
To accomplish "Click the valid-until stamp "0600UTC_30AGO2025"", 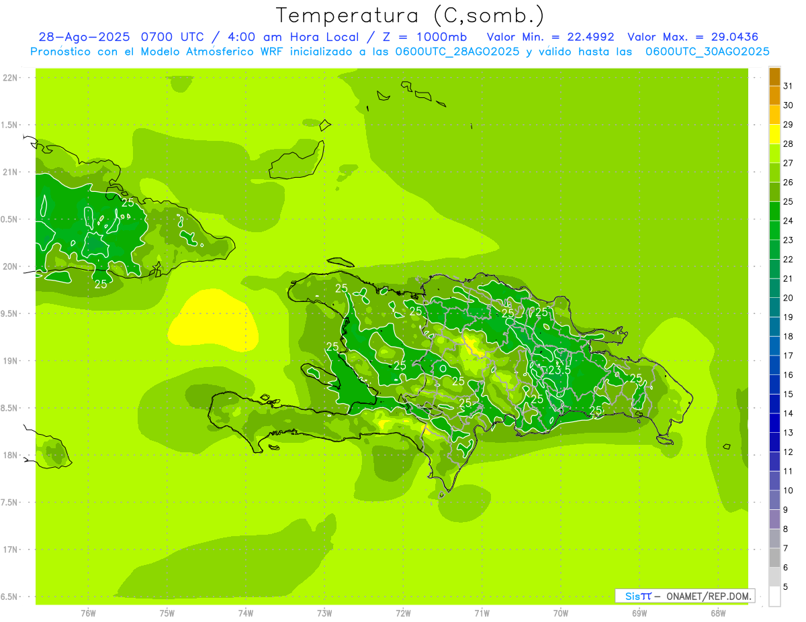I will (707, 52).
